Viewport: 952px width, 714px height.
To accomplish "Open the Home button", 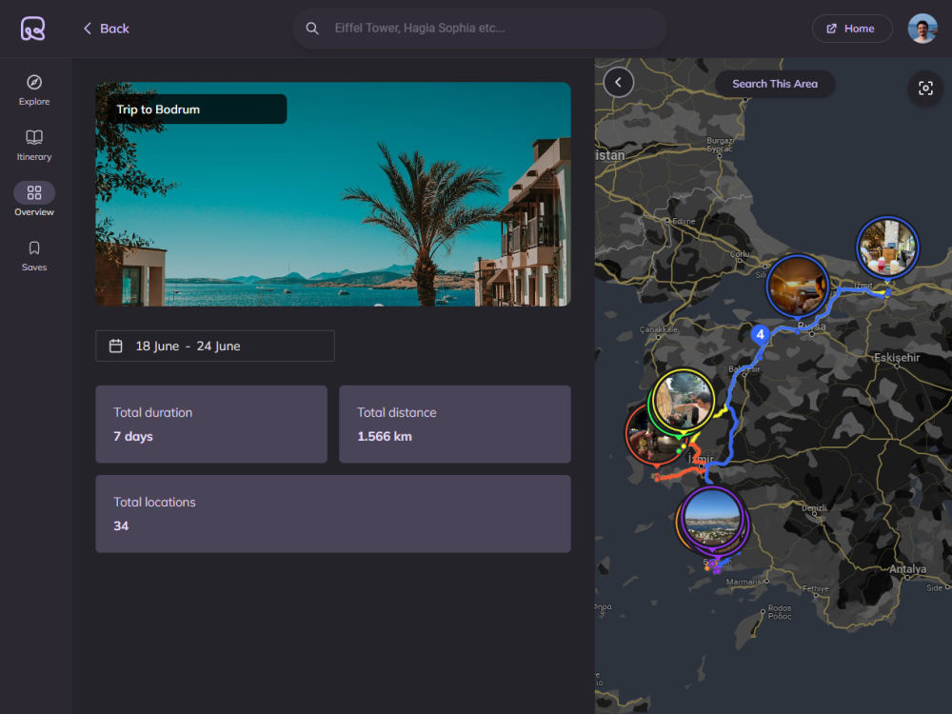I will click(x=852, y=29).
